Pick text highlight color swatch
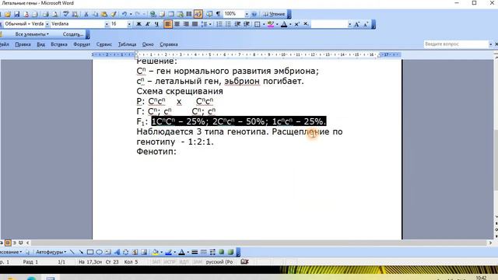 click(x=271, y=24)
